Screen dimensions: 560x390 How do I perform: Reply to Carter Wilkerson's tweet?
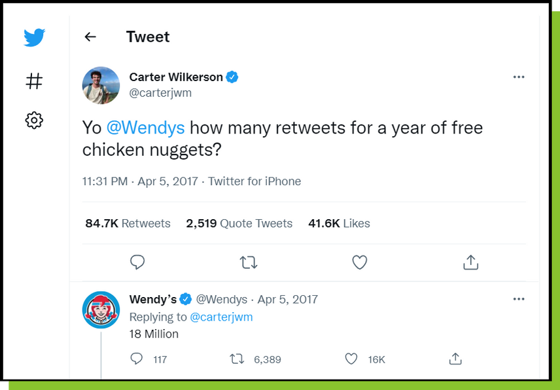coord(137,262)
